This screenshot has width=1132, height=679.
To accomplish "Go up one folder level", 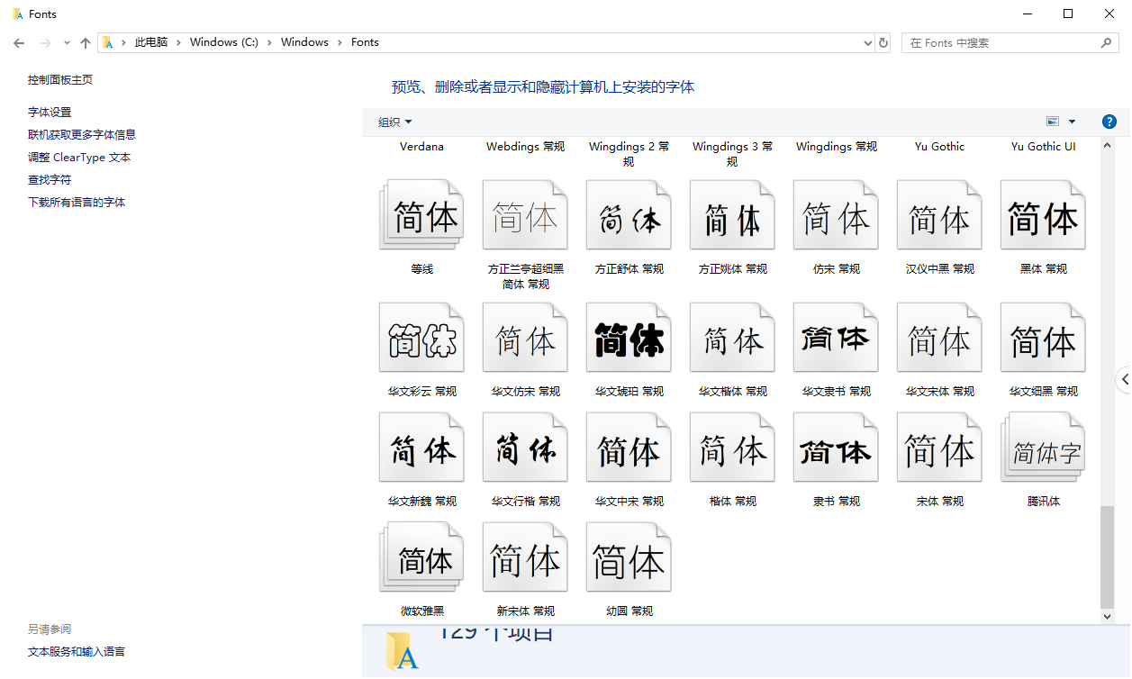I will pyautogui.click(x=86, y=42).
